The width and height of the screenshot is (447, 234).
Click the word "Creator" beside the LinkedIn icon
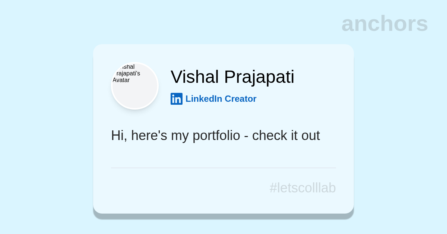(x=240, y=99)
